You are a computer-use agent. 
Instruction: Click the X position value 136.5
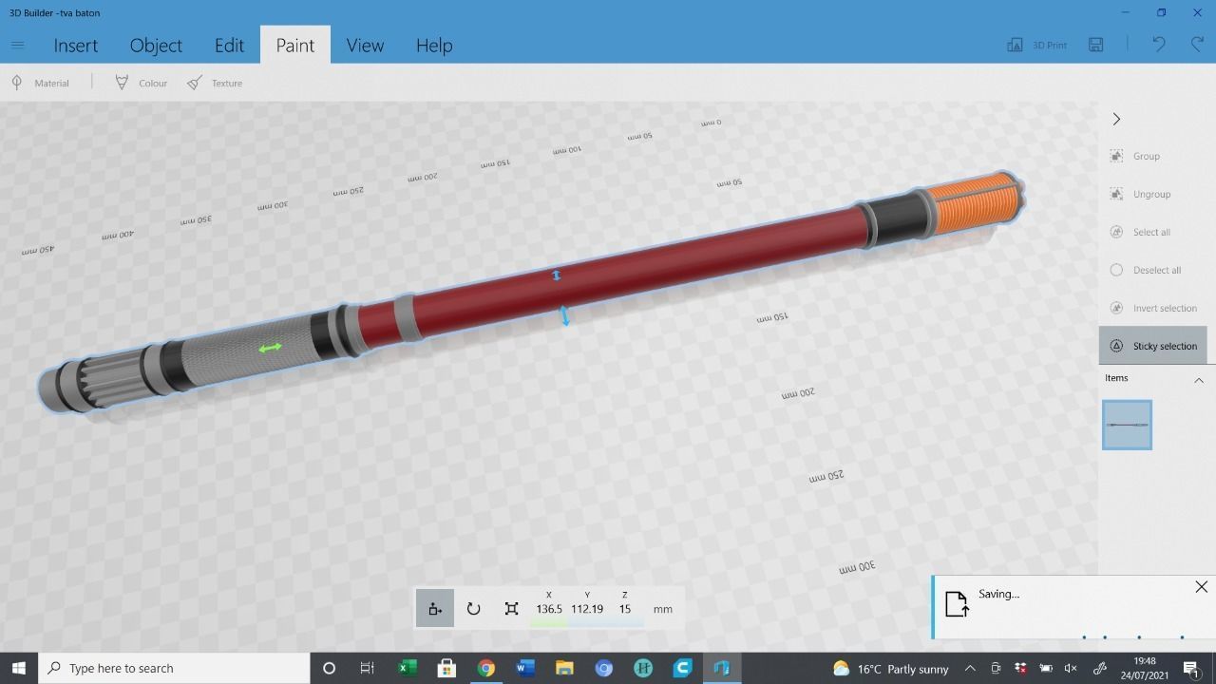(x=549, y=609)
